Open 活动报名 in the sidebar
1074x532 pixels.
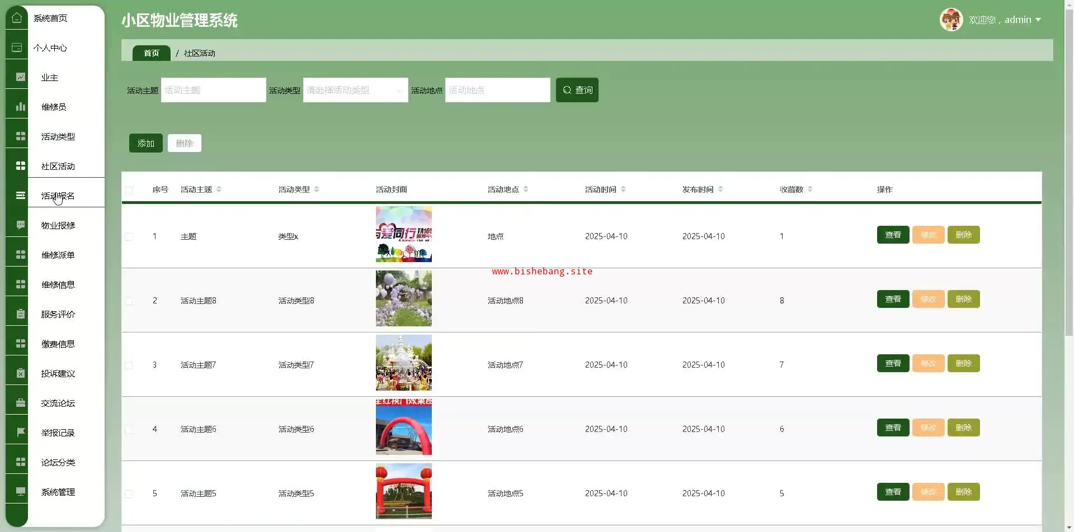point(58,196)
